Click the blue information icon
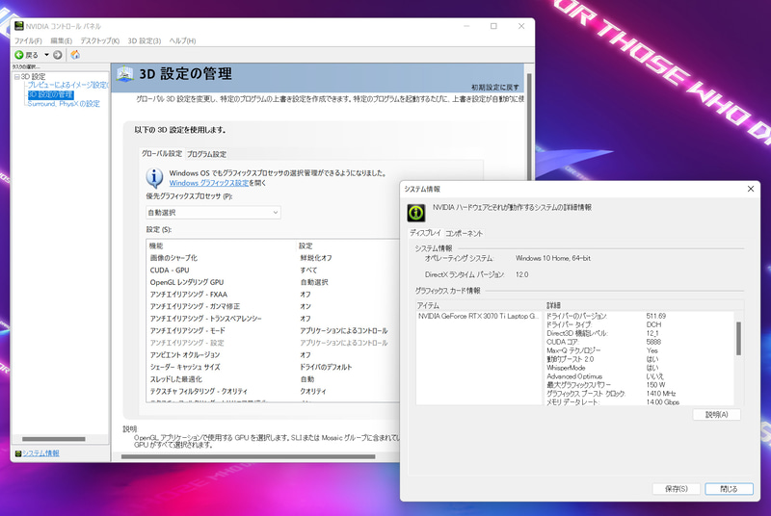771x516 pixels. (154, 178)
